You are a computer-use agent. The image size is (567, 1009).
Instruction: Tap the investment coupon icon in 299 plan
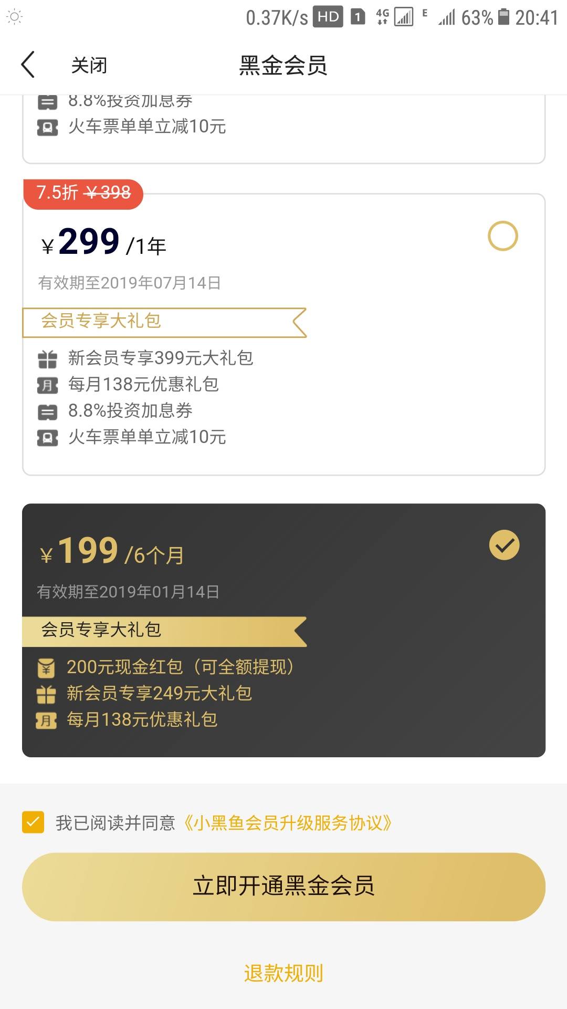coord(47,411)
